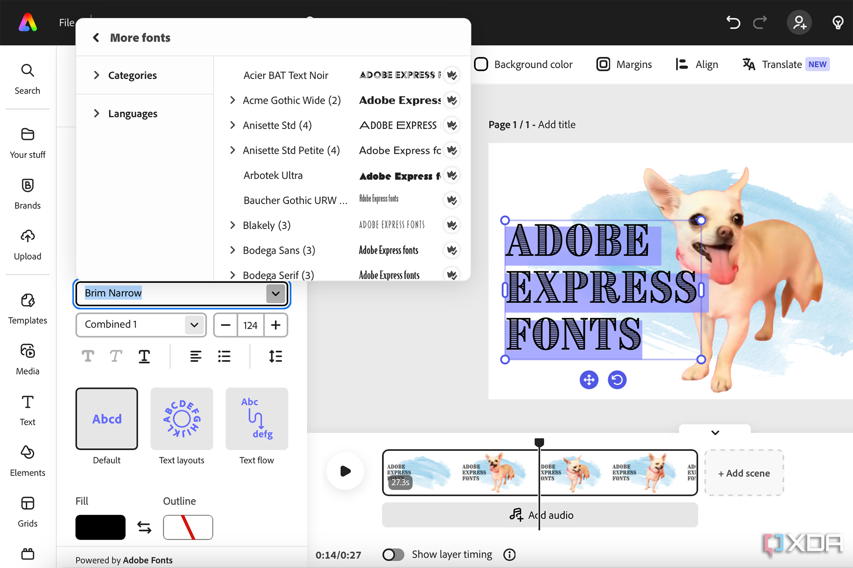853x568 pixels.
Task: Expand the Languages section
Action: point(132,114)
